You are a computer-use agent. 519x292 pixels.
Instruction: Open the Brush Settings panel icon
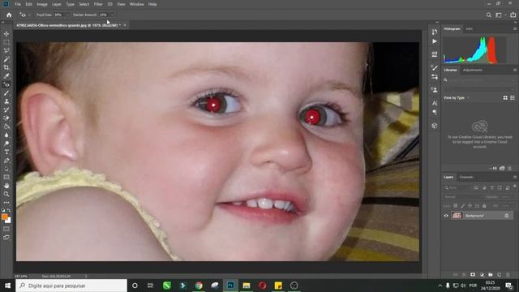point(435,67)
